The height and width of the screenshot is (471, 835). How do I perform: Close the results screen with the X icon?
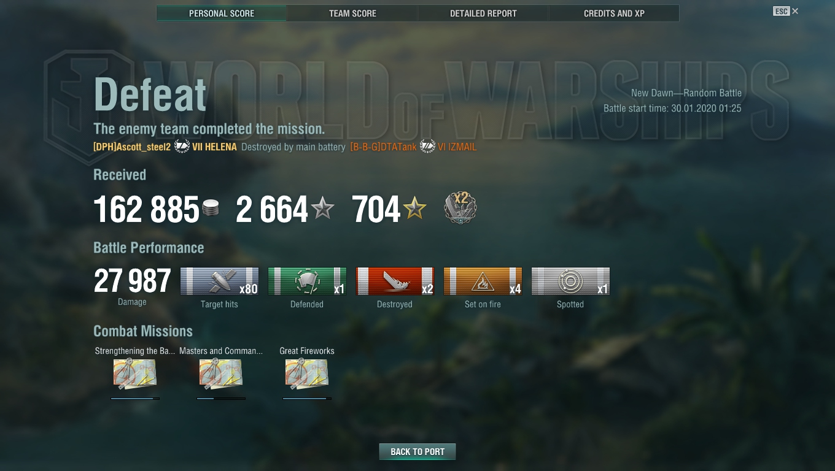[795, 11]
